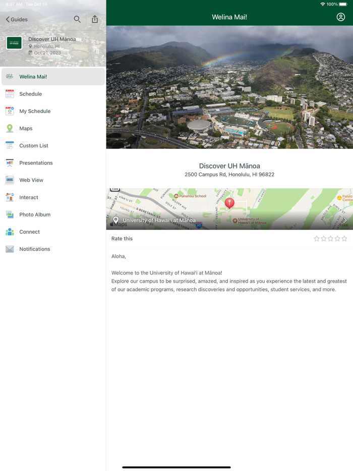The image size is (353, 471).
Task: Tap the red pin on the map
Action: click(x=229, y=203)
